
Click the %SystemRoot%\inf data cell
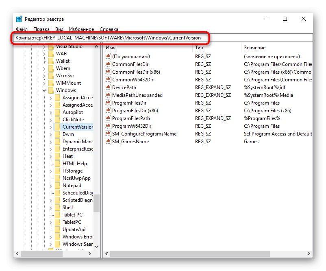click(265, 87)
